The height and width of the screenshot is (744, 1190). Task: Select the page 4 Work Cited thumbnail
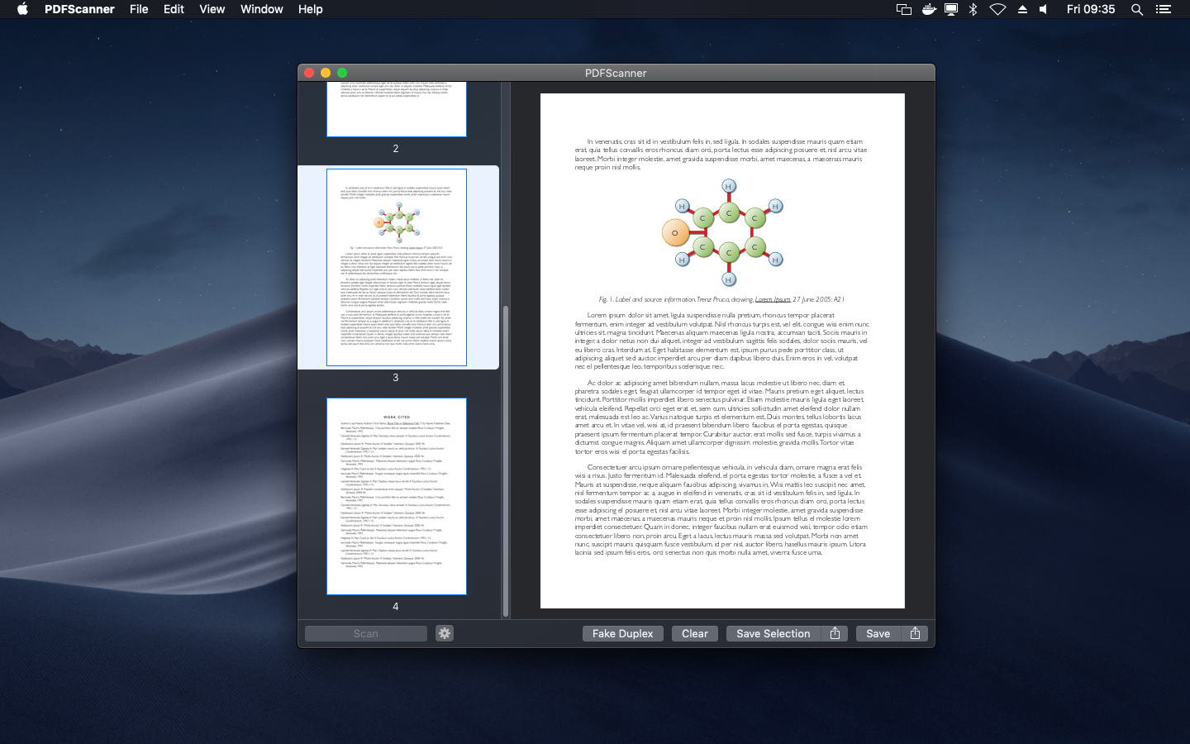point(397,496)
